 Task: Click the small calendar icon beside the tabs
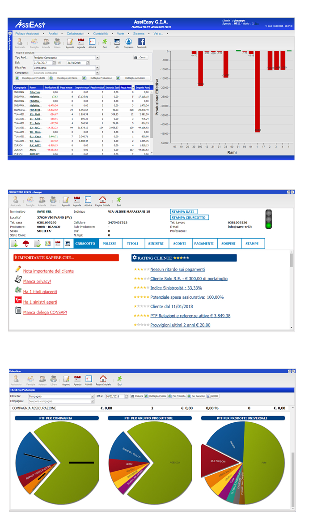tap(58, 243)
